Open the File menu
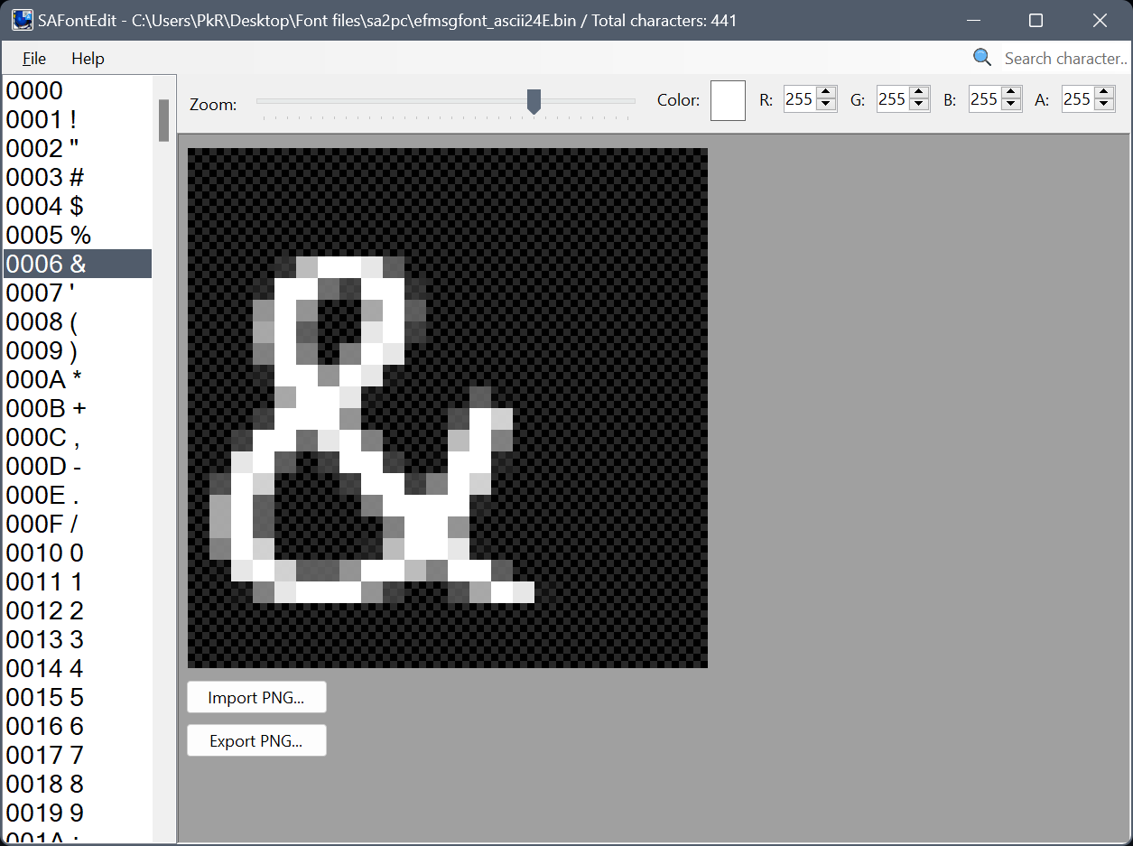 point(34,59)
